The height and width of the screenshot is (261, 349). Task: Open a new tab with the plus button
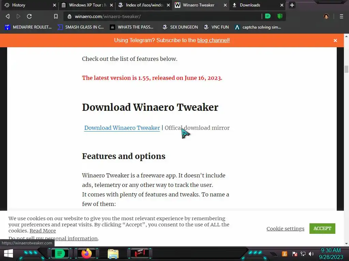tap(292, 5)
